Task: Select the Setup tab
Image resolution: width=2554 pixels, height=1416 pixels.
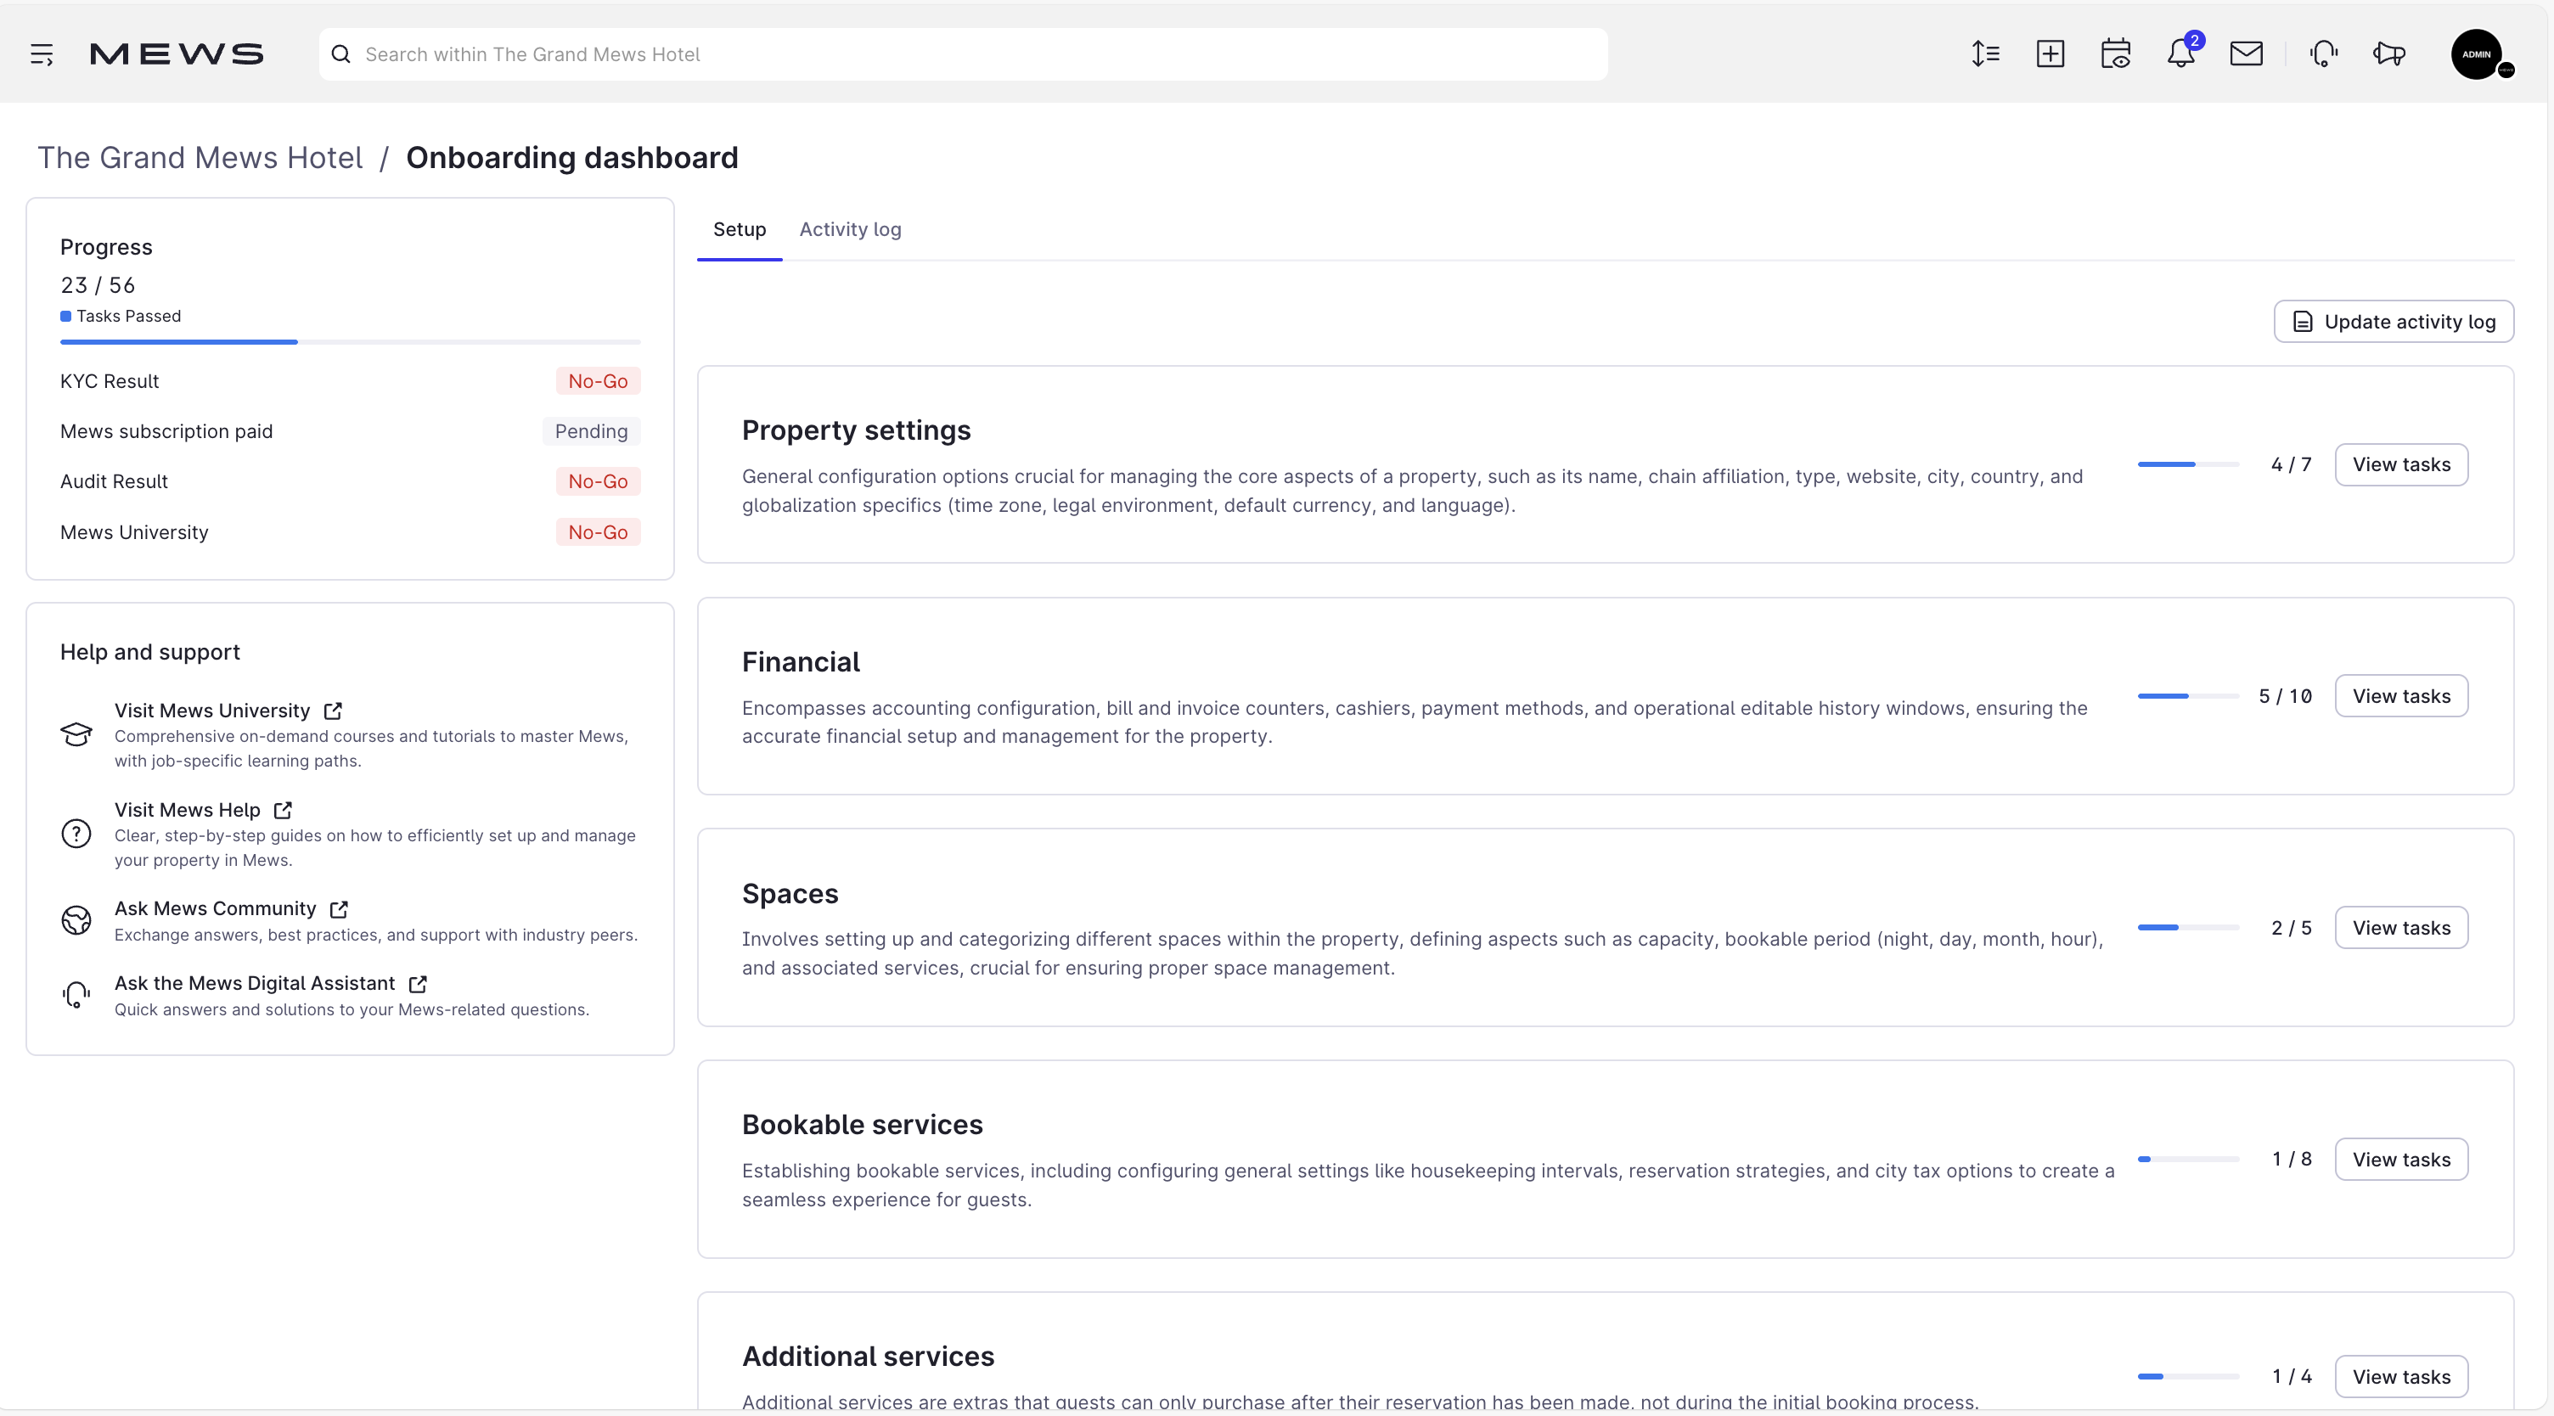Action: 739,229
